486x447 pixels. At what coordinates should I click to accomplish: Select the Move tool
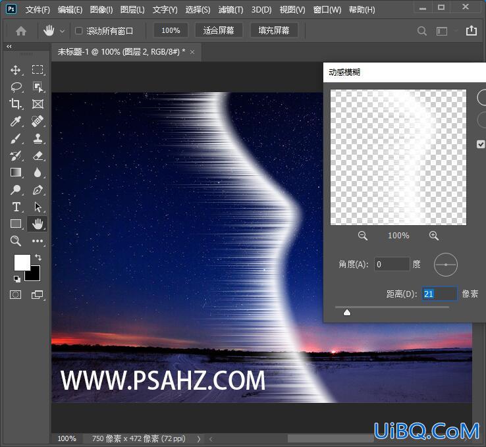pyautogui.click(x=16, y=70)
